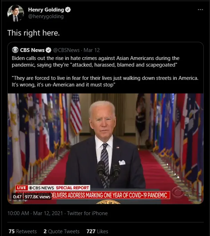Image resolution: width=210 pixels, height=236 pixels.
Task: Click the CBS eye watermark in video
Action: coord(178,192)
